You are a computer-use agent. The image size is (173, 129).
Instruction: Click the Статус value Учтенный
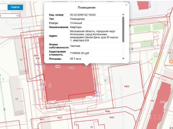[76, 23]
